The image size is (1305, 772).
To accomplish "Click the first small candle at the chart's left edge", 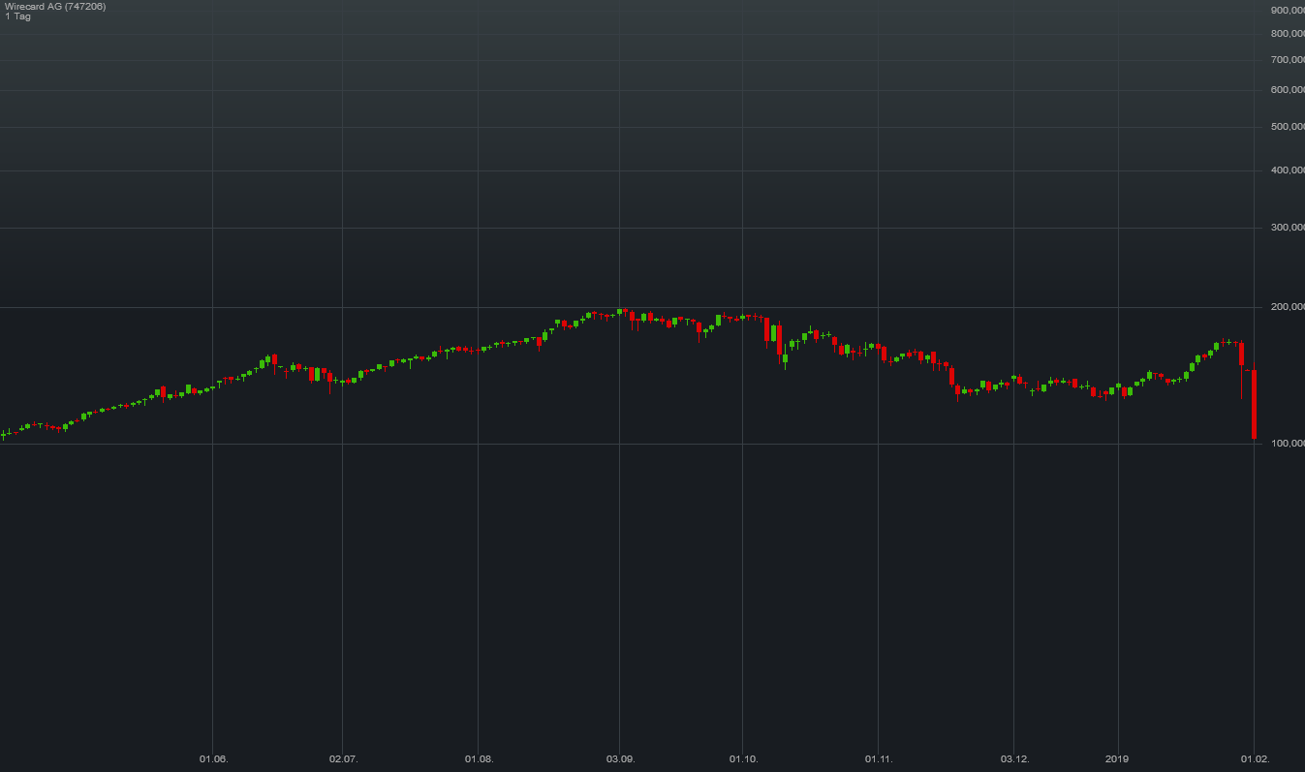I will 5,435.
